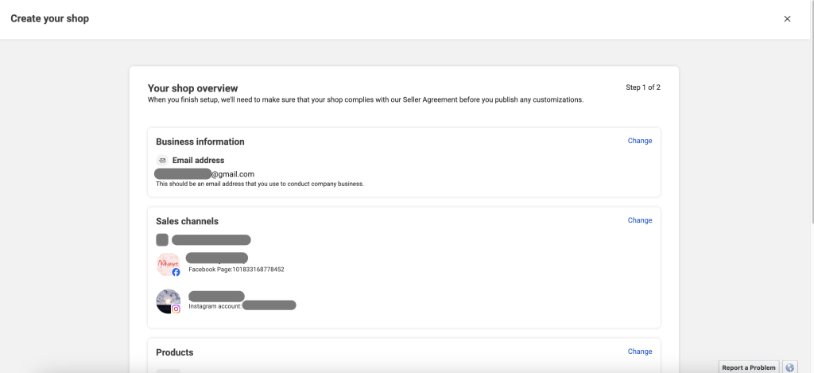Click the page's vertical scrollbar
814x373 pixels.
(810, 119)
